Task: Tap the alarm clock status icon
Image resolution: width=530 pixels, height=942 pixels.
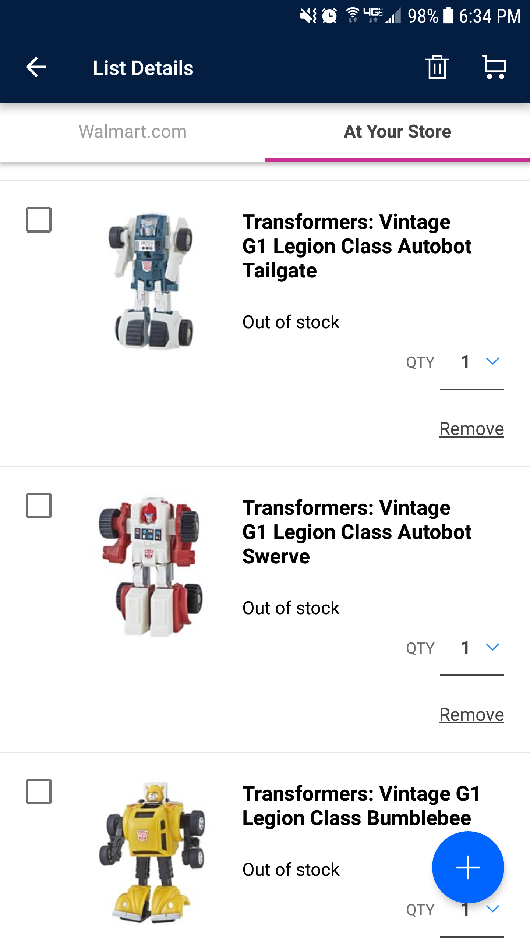Action: tap(329, 16)
